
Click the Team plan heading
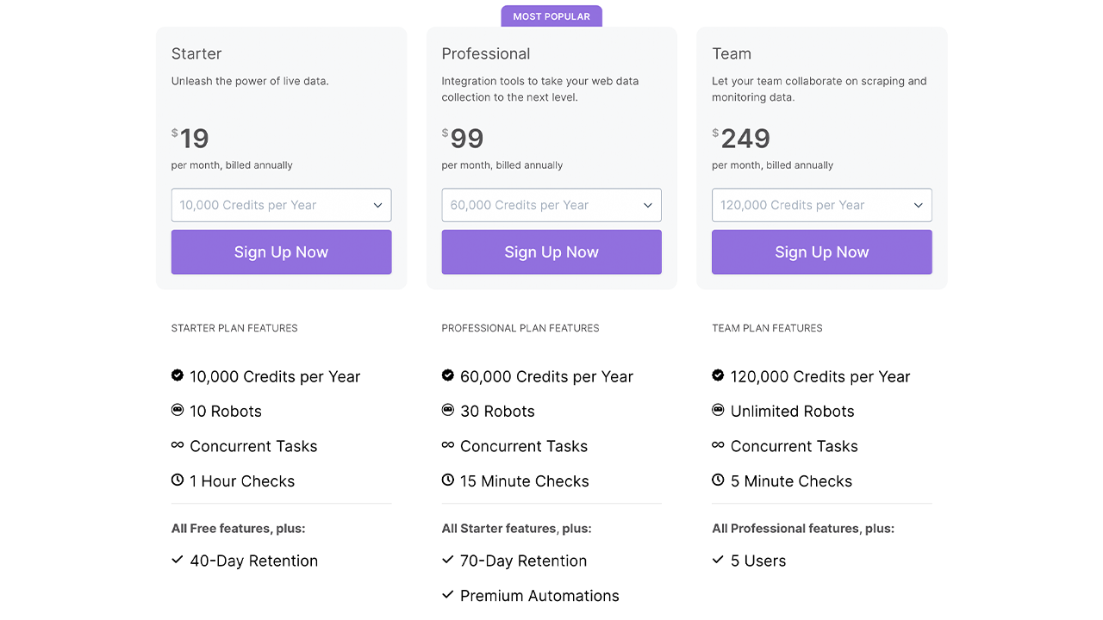732,53
